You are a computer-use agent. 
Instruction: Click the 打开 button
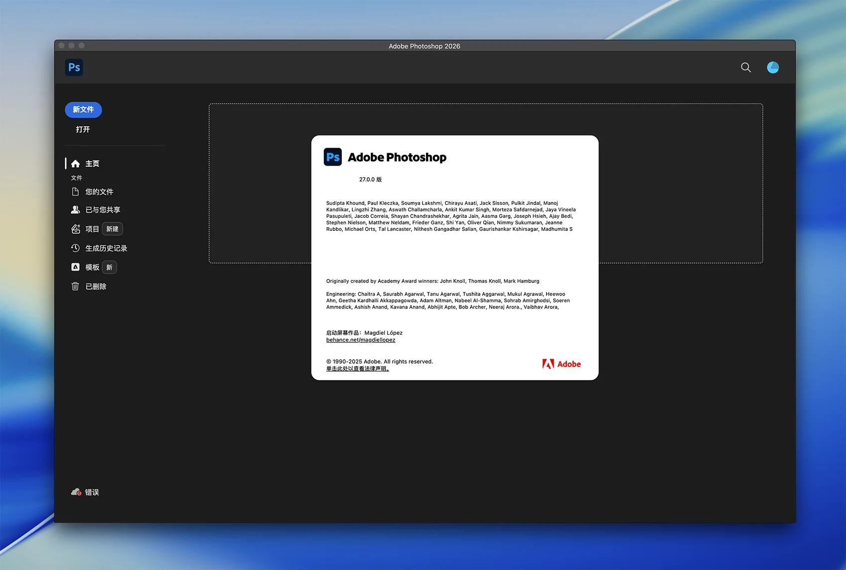[83, 129]
